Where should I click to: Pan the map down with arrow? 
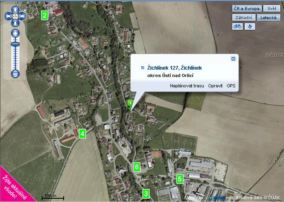(15, 23)
